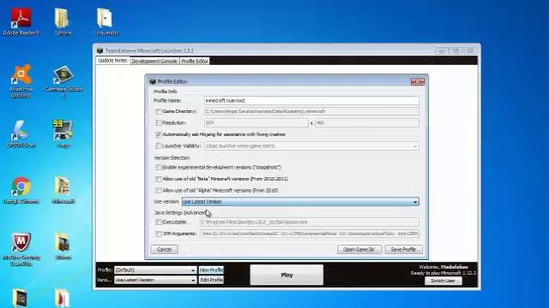
Task: Enable experimental development versions (snapshots)
Action: [158, 168]
